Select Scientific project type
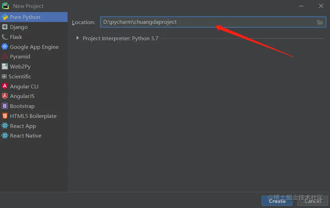This screenshot has width=330, height=208. [x=20, y=76]
